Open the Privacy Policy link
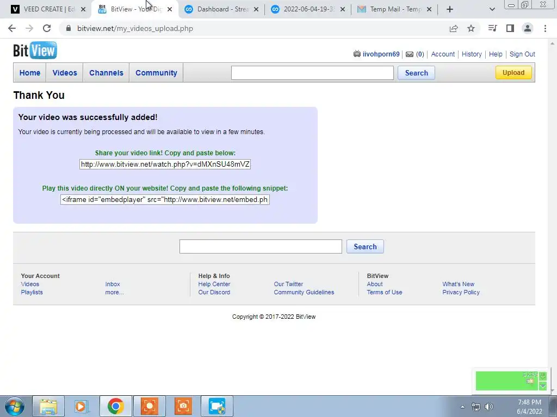 461,292
